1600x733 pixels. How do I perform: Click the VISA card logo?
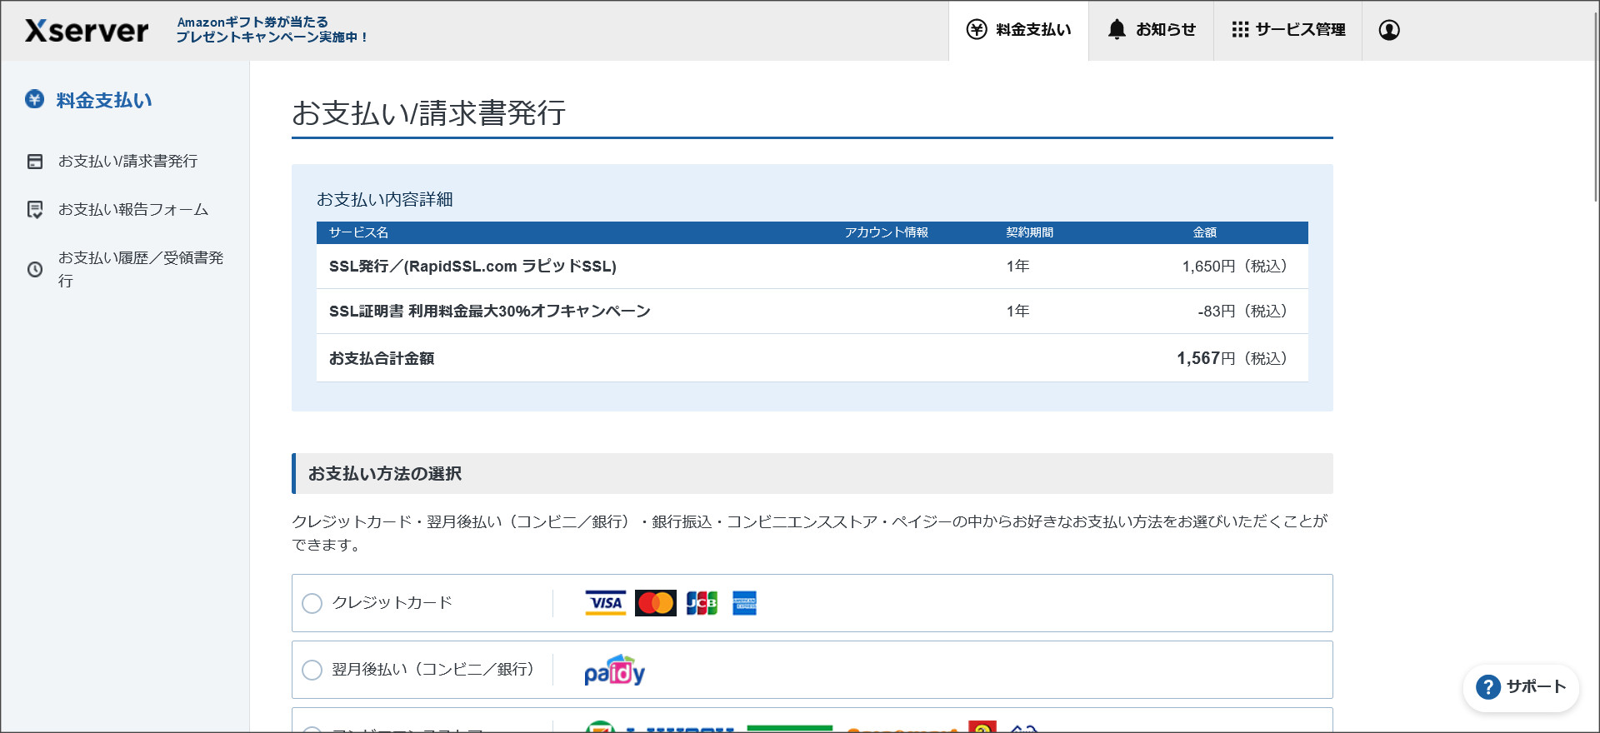pyautogui.click(x=606, y=603)
